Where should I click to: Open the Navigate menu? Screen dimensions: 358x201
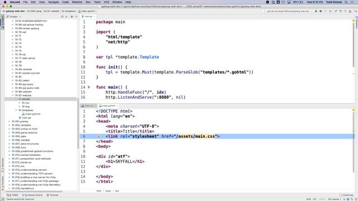(54, 2)
